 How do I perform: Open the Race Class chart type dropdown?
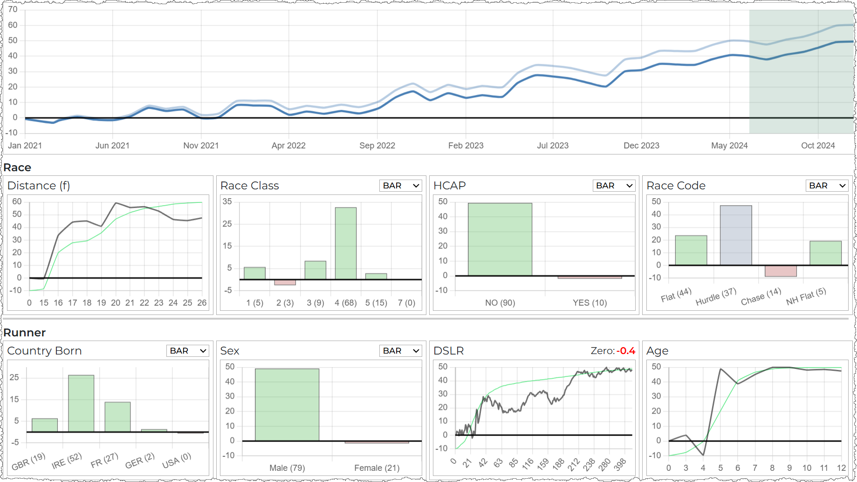point(401,186)
